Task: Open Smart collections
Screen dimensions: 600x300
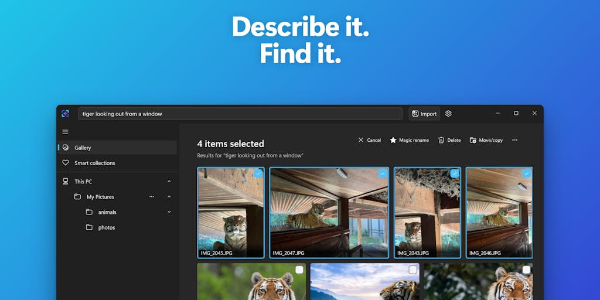Action: pos(117,163)
